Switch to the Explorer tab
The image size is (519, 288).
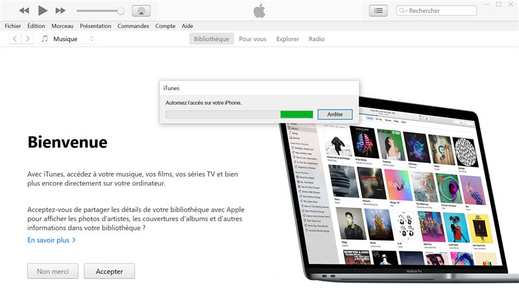point(287,39)
